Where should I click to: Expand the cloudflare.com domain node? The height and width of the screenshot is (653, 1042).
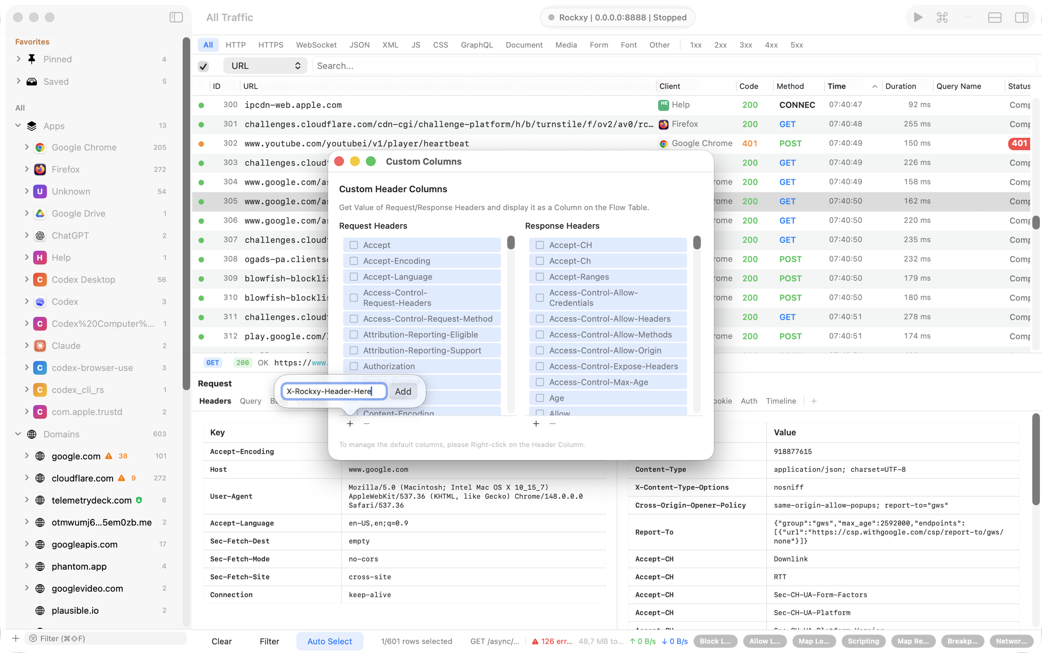click(x=27, y=478)
